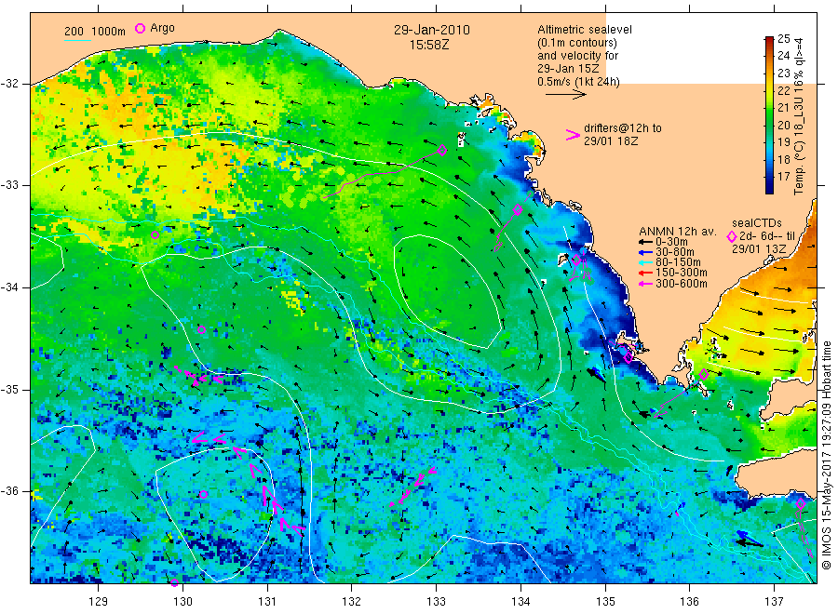Click the '19' label on the colorbar
Viewport: 838px width, 614px height.
(x=783, y=142)
